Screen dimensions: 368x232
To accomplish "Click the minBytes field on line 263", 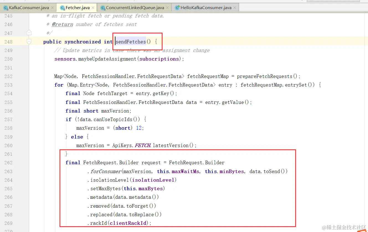I will (231, 171).
